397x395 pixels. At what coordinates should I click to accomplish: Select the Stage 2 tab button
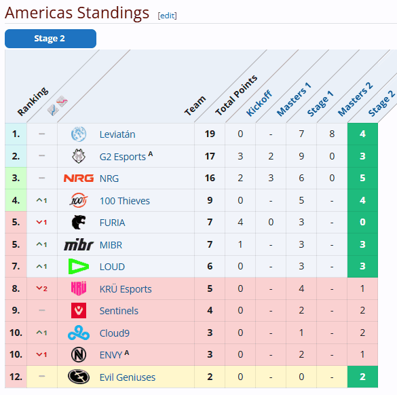[x=50, y=39]
